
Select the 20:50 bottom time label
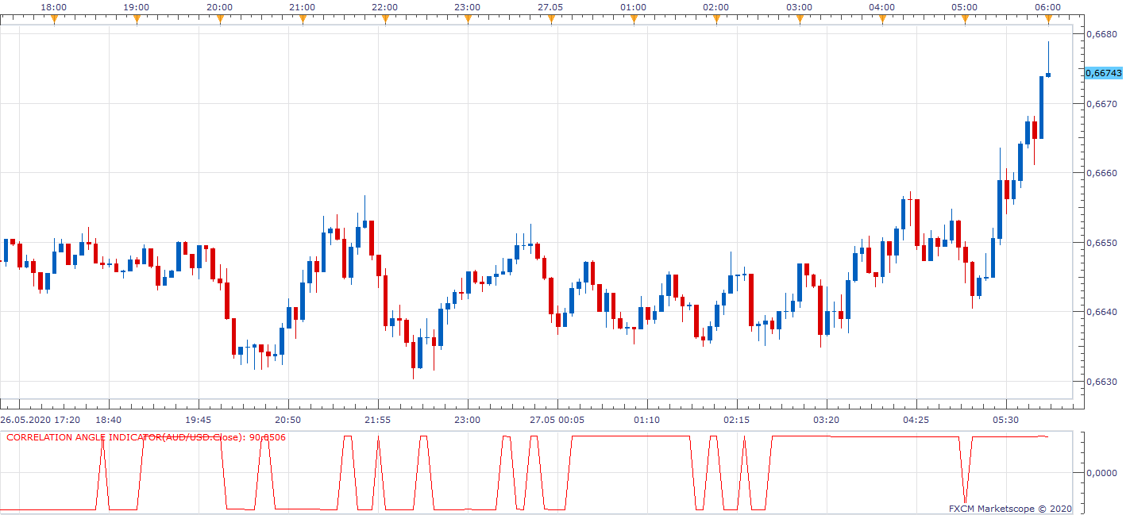288,419
